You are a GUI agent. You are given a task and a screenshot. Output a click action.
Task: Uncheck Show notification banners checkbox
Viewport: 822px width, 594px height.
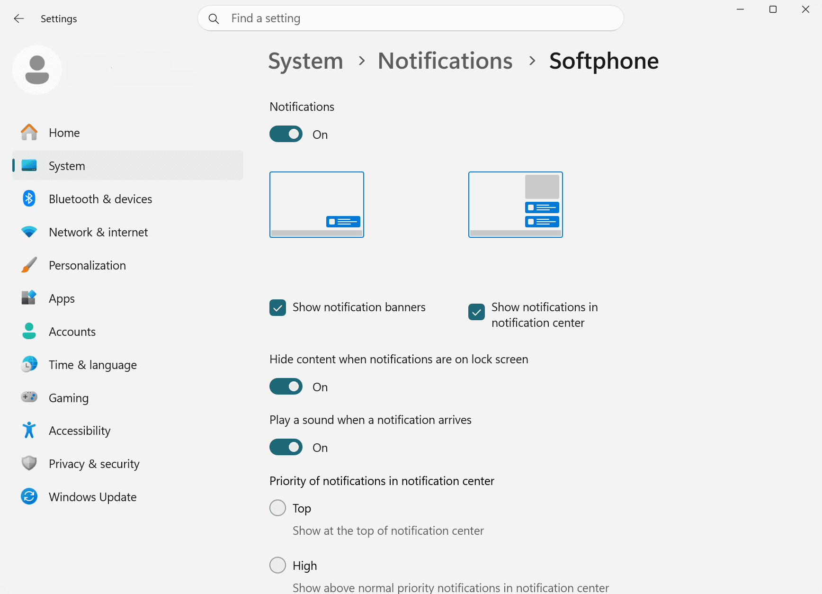(x=277, y=307)
